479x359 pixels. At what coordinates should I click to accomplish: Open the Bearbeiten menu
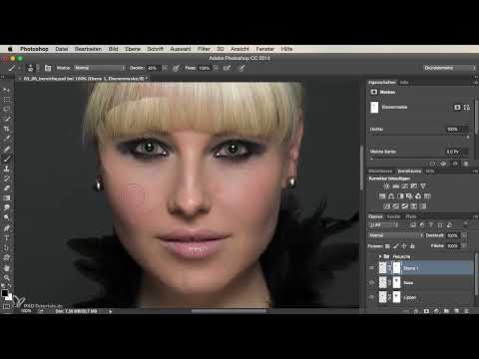click(x=88, y=49)
